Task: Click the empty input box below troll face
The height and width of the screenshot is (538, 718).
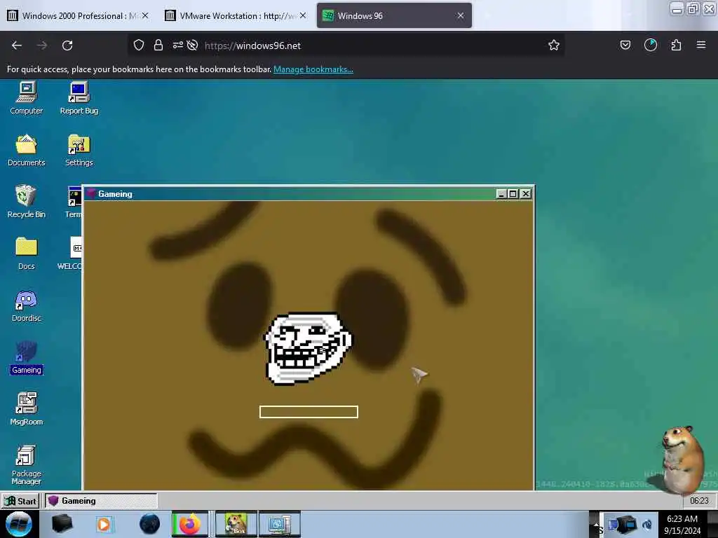Action: click(309, 412)
